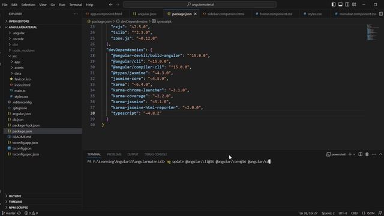The height and width of the screenshot is (216, 384).
Task: Expand Outline section
Action: coord(14,196)
